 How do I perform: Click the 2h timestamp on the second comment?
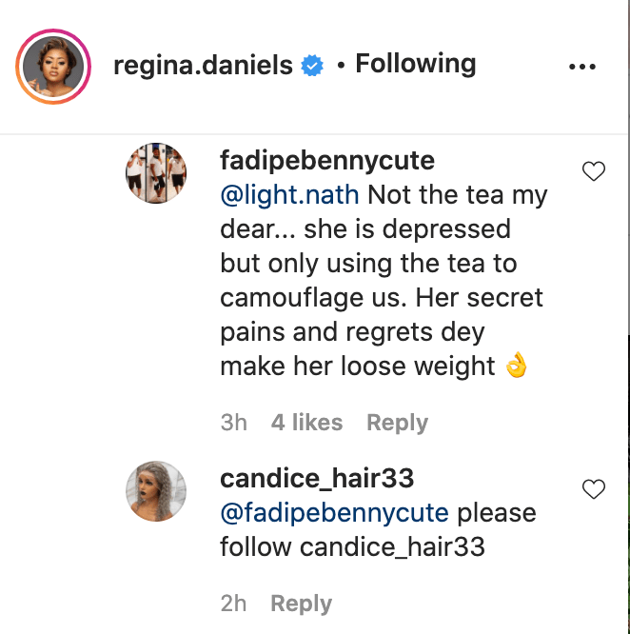(x=233, y=604)
